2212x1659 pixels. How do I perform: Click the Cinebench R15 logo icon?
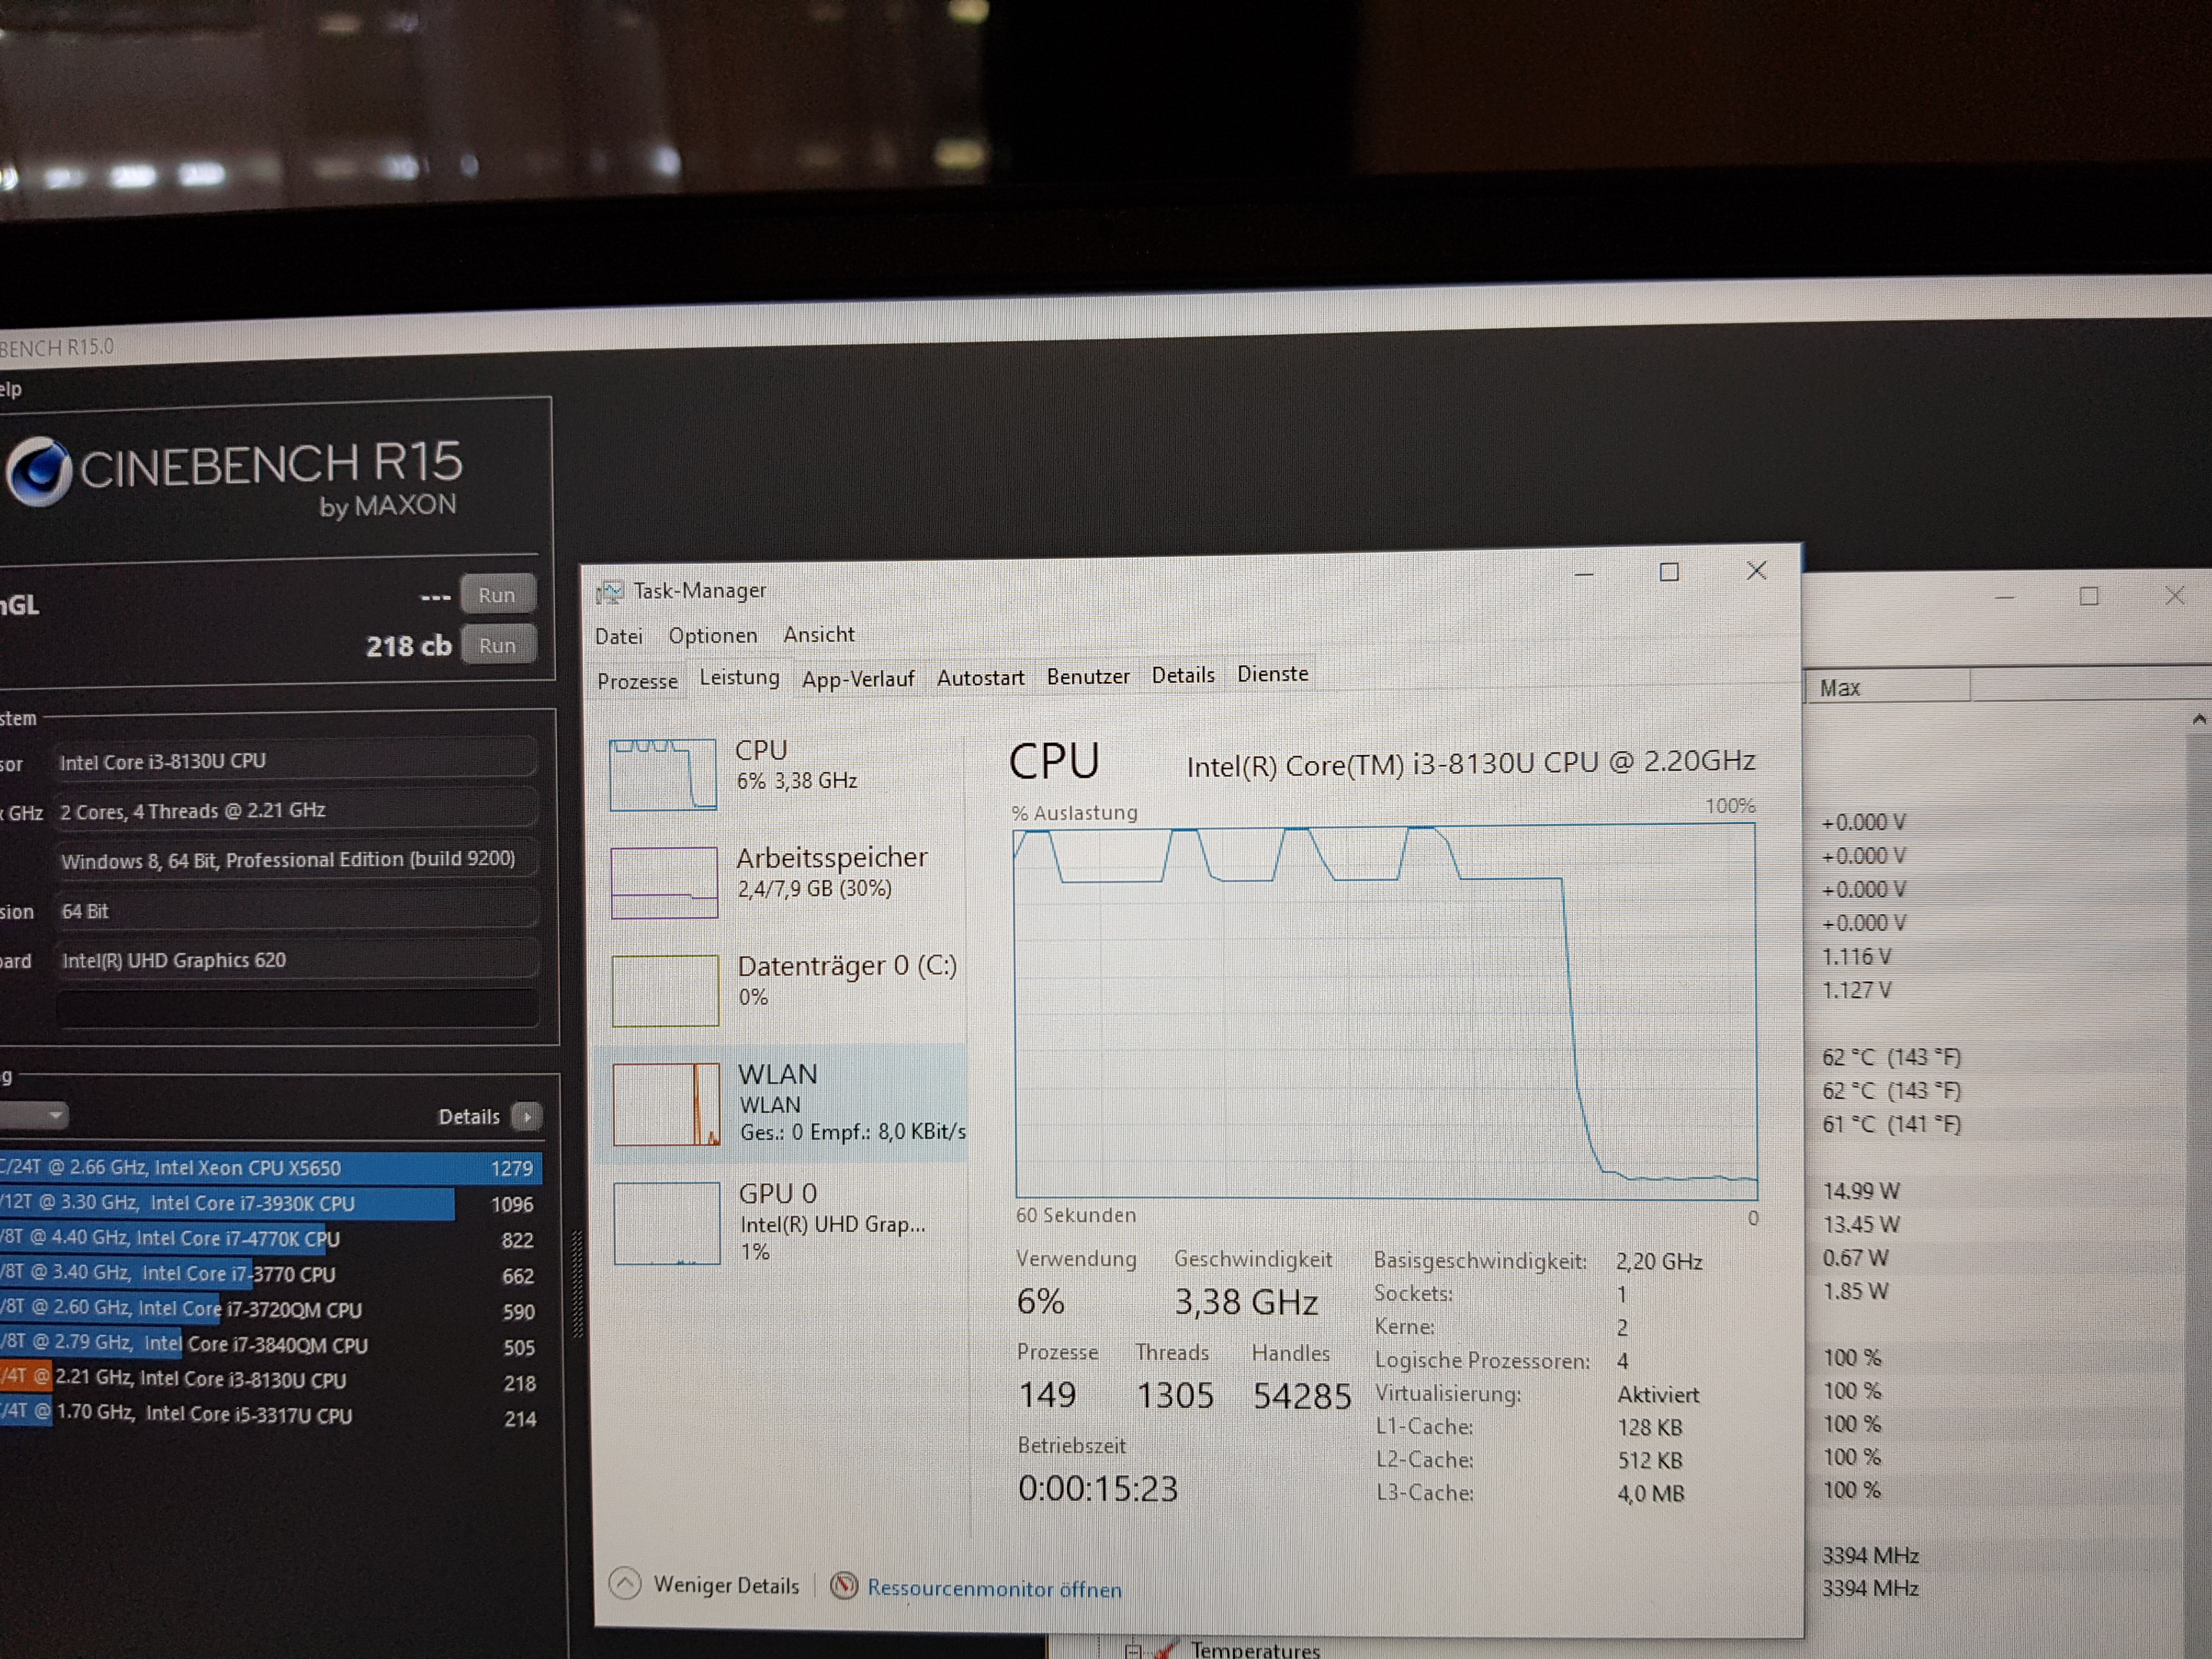tap(38, 471)
